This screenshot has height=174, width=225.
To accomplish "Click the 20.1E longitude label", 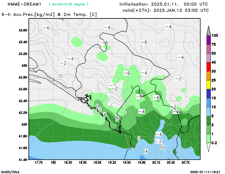I will [156, 163].
